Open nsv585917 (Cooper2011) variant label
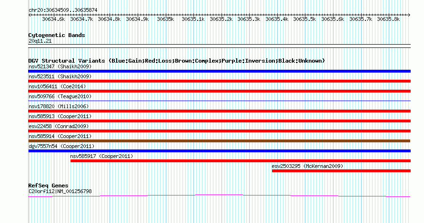 (x=101, y=156)
